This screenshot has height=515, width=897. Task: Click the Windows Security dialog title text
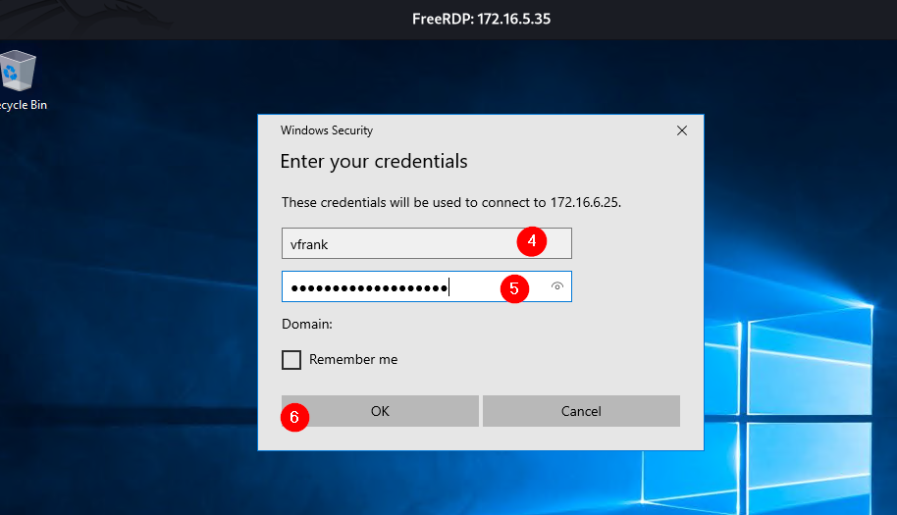coord(327,130)
